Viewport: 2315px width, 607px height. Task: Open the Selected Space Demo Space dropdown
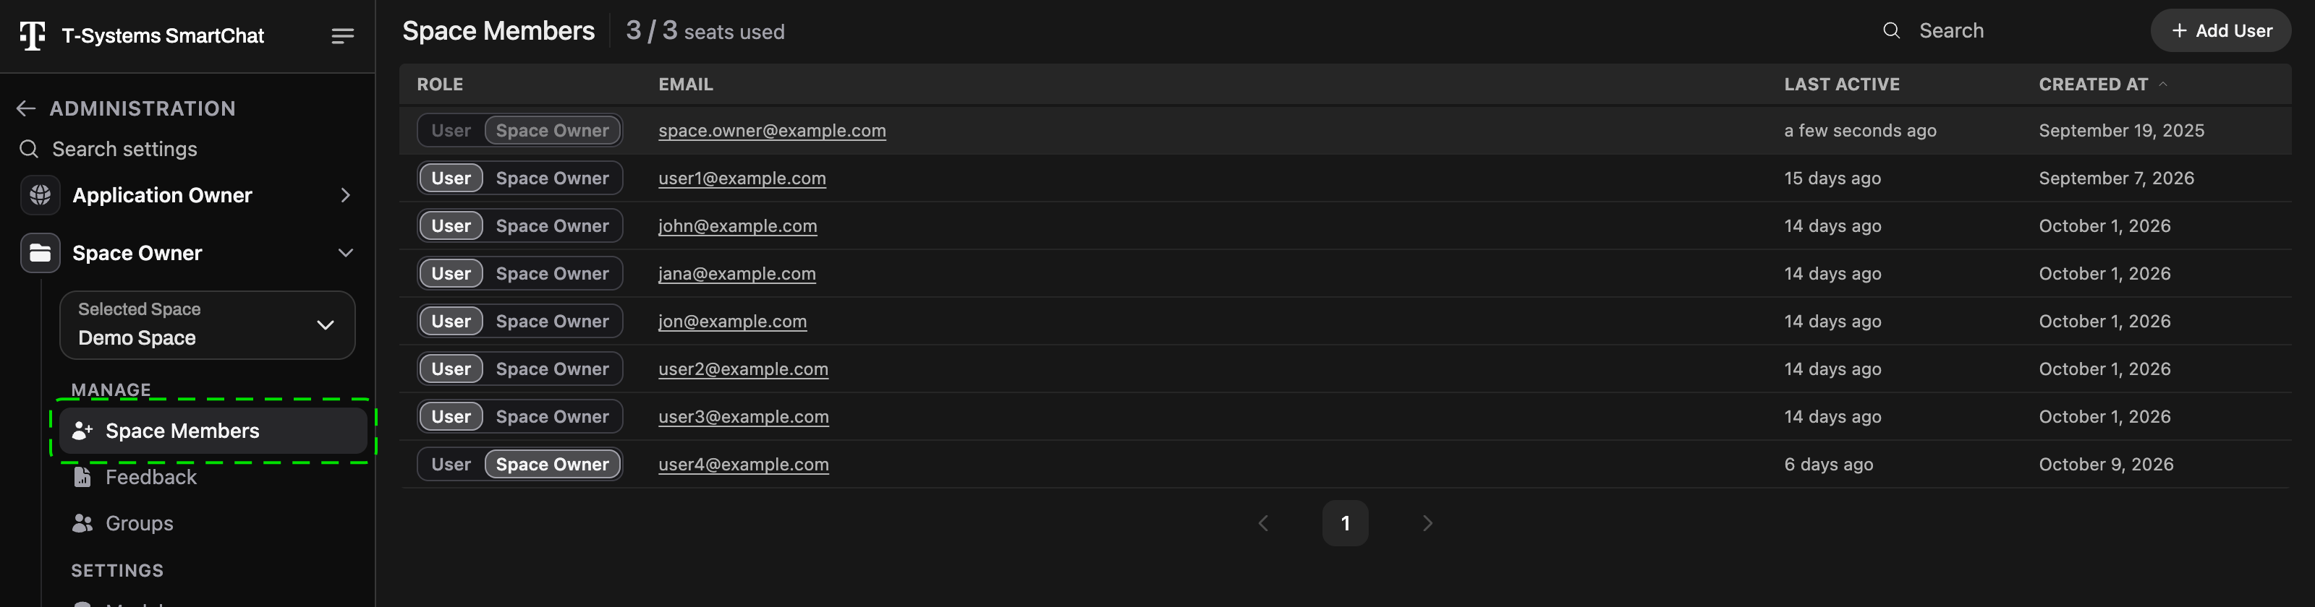coord(208,324)
